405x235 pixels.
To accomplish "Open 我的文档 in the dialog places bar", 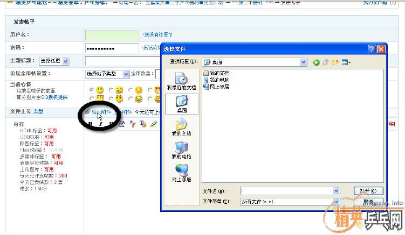I will coord(181,127).
